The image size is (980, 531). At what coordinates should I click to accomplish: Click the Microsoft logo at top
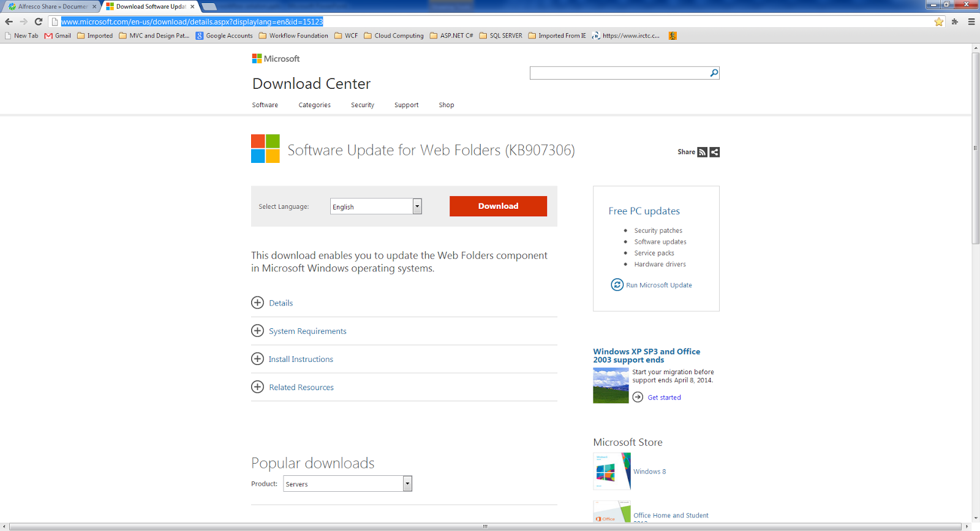(x=276, y=59)
